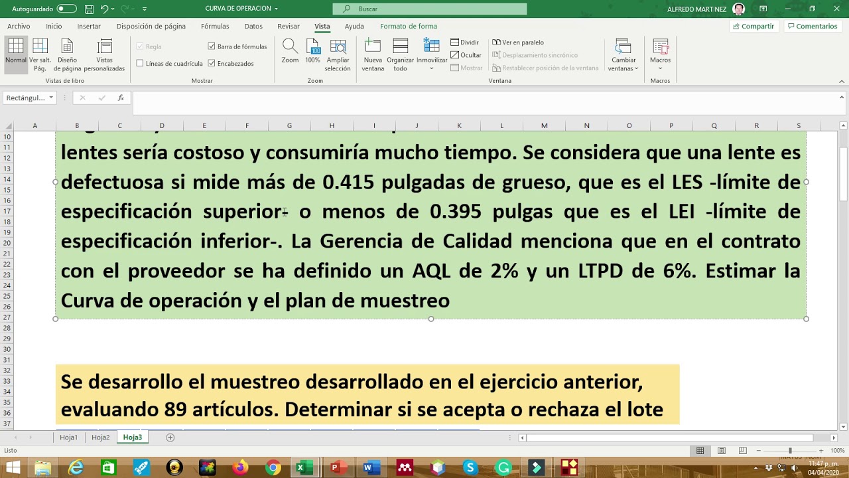Set zoom to 100%

click(313, 51)
